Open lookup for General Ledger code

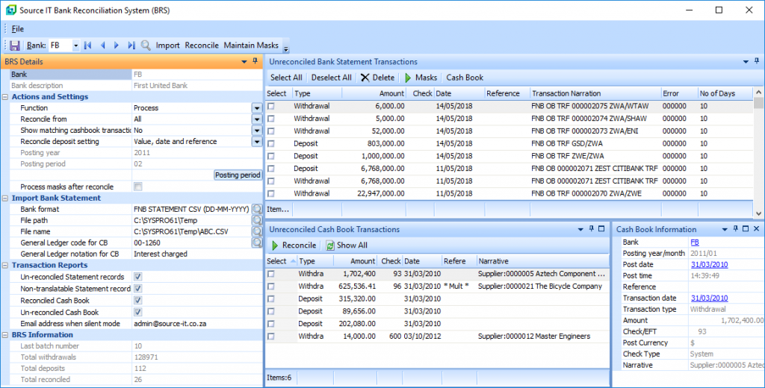[256, 242]
